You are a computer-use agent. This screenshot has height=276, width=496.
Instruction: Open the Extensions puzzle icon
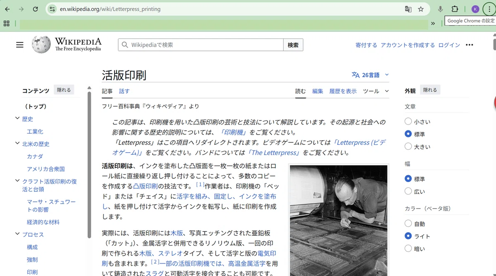455,9
